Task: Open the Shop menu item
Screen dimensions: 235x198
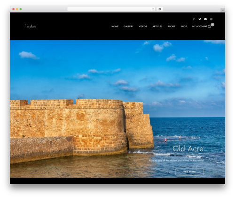Action: pyautogui.click(x=184, y=26)
